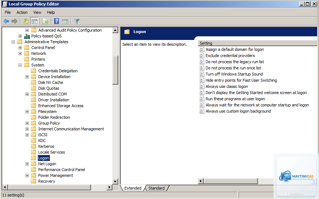The image size is (319, 199).
Task: Open the Action menu
Action: 22,12
